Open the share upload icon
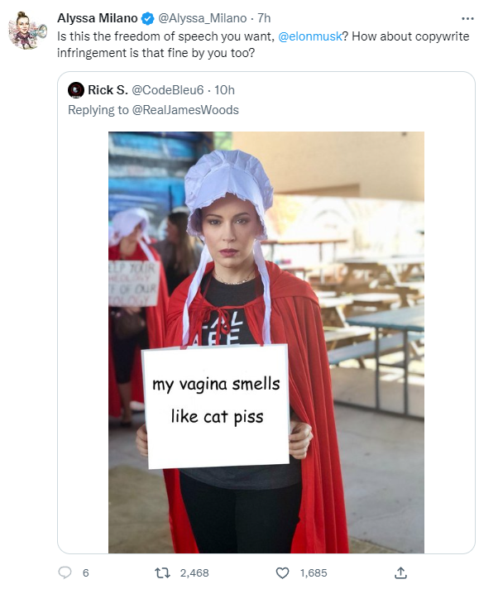479x589 pixels. tap(400, 572)
